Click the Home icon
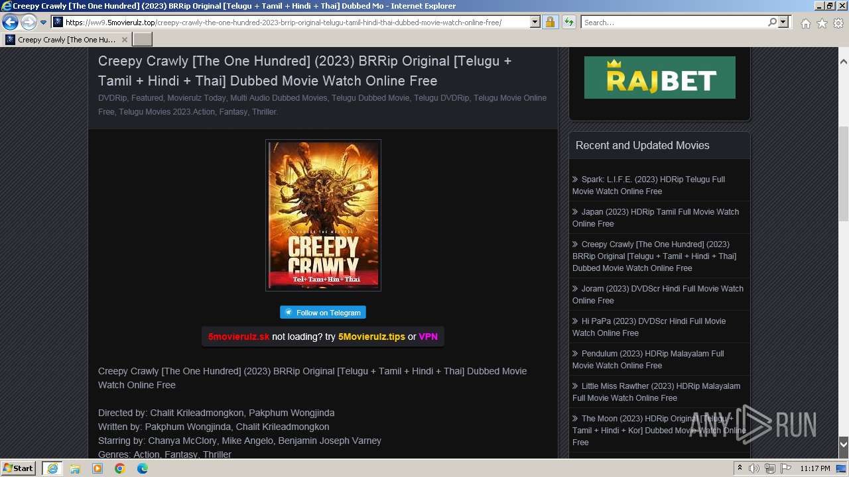This screenshot has width=849, height=477. click(x=805, y=23)
